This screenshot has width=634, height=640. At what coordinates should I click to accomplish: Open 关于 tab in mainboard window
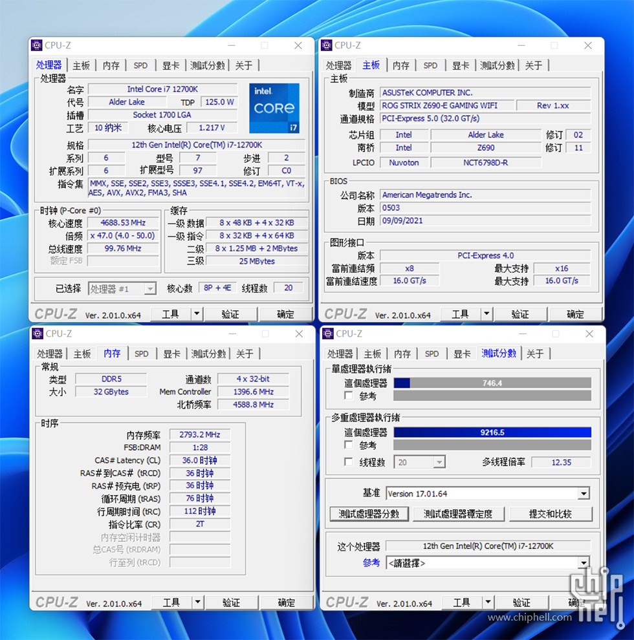click(534, 65)
